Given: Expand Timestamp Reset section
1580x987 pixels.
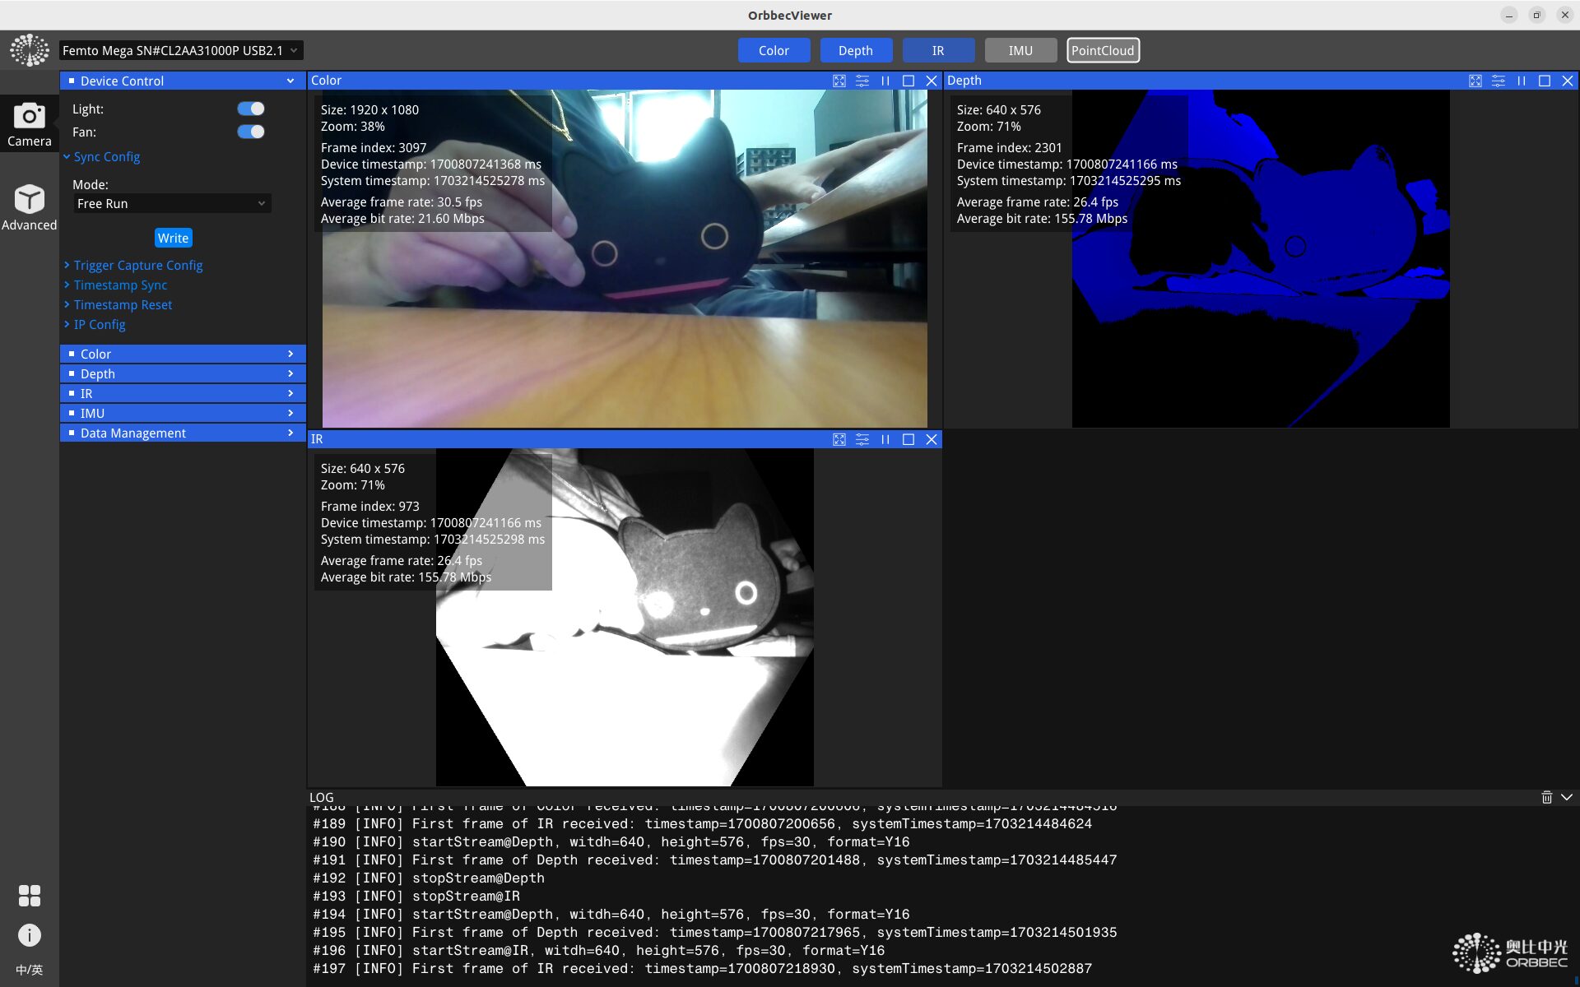Looking at the screenshot, I should pyautogui.click(x=118, y=304).
